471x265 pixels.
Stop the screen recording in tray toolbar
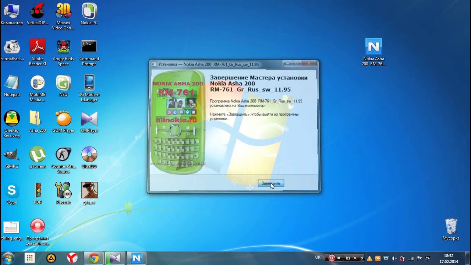click(339, 258)
